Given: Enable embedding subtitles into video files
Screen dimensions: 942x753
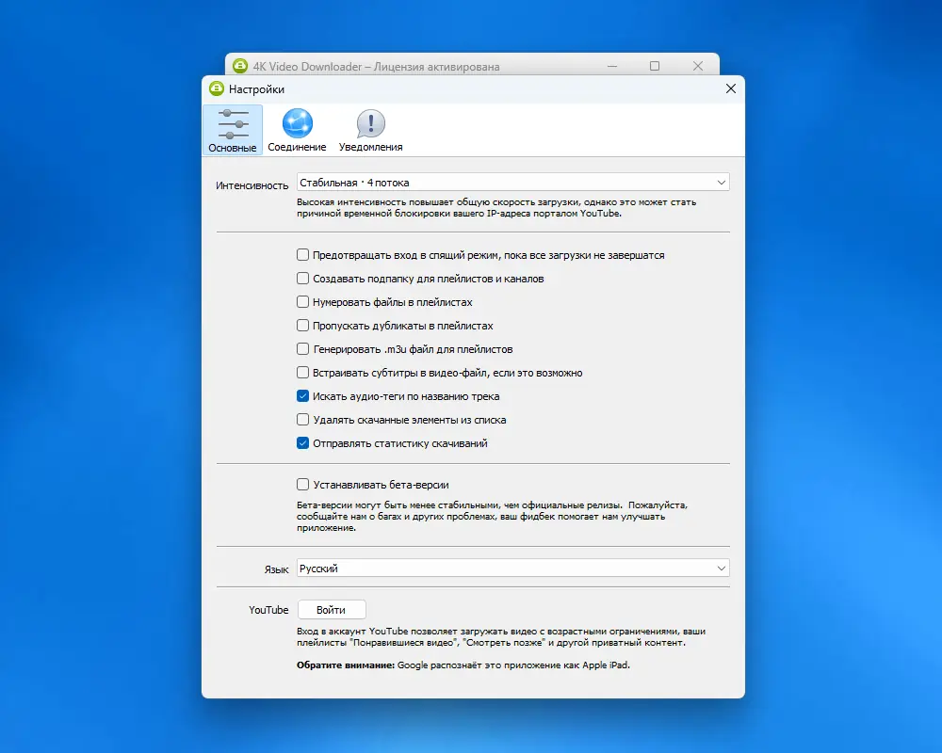Looking at the screenshot, I should 303,373.
